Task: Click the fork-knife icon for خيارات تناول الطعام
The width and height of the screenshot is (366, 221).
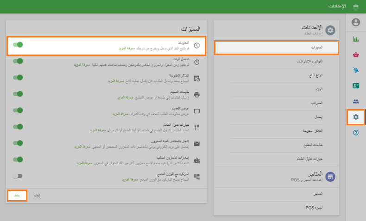Action: [197, 128]
